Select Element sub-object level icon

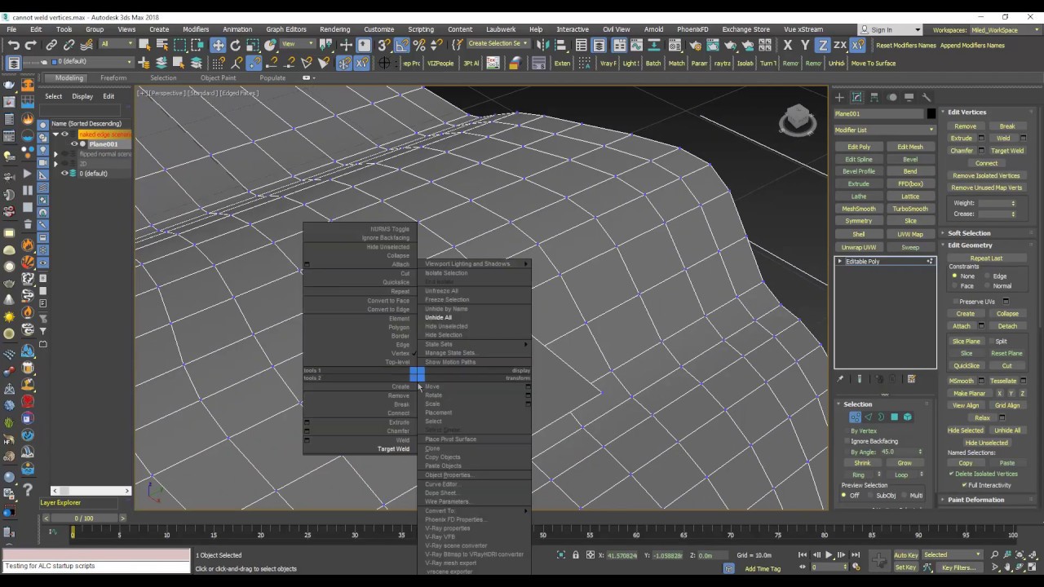(x=907, y=417)
